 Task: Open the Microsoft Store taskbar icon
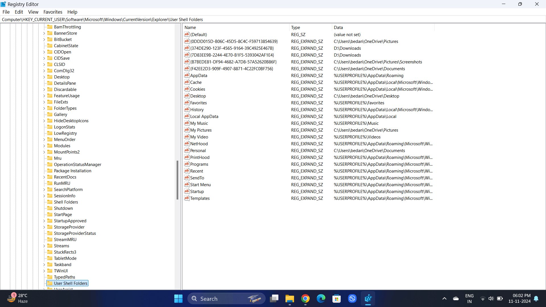tap(336, 299)
